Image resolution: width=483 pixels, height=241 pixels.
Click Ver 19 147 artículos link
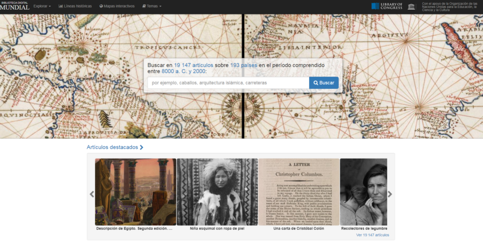click(x=372, y=235)
